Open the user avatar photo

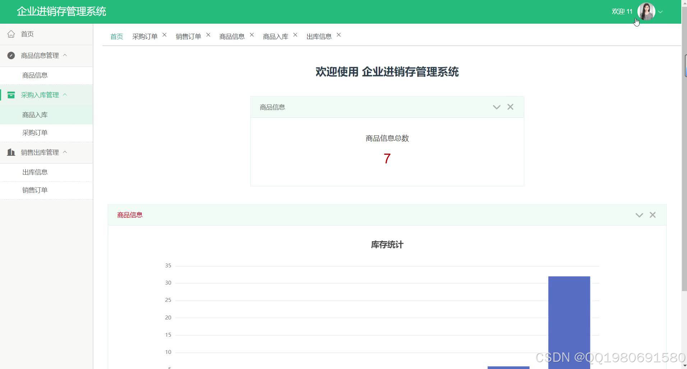click(x=646, y=11)
